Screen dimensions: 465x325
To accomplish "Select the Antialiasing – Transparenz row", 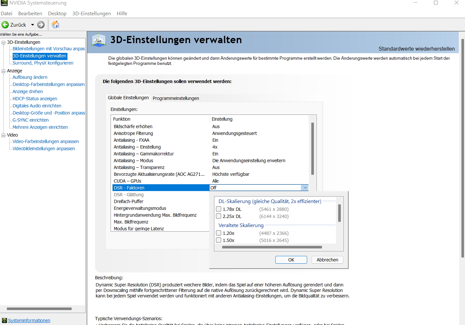I will pos(210,167).
